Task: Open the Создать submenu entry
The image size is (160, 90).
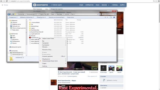Action: click(x=53, y=63)
